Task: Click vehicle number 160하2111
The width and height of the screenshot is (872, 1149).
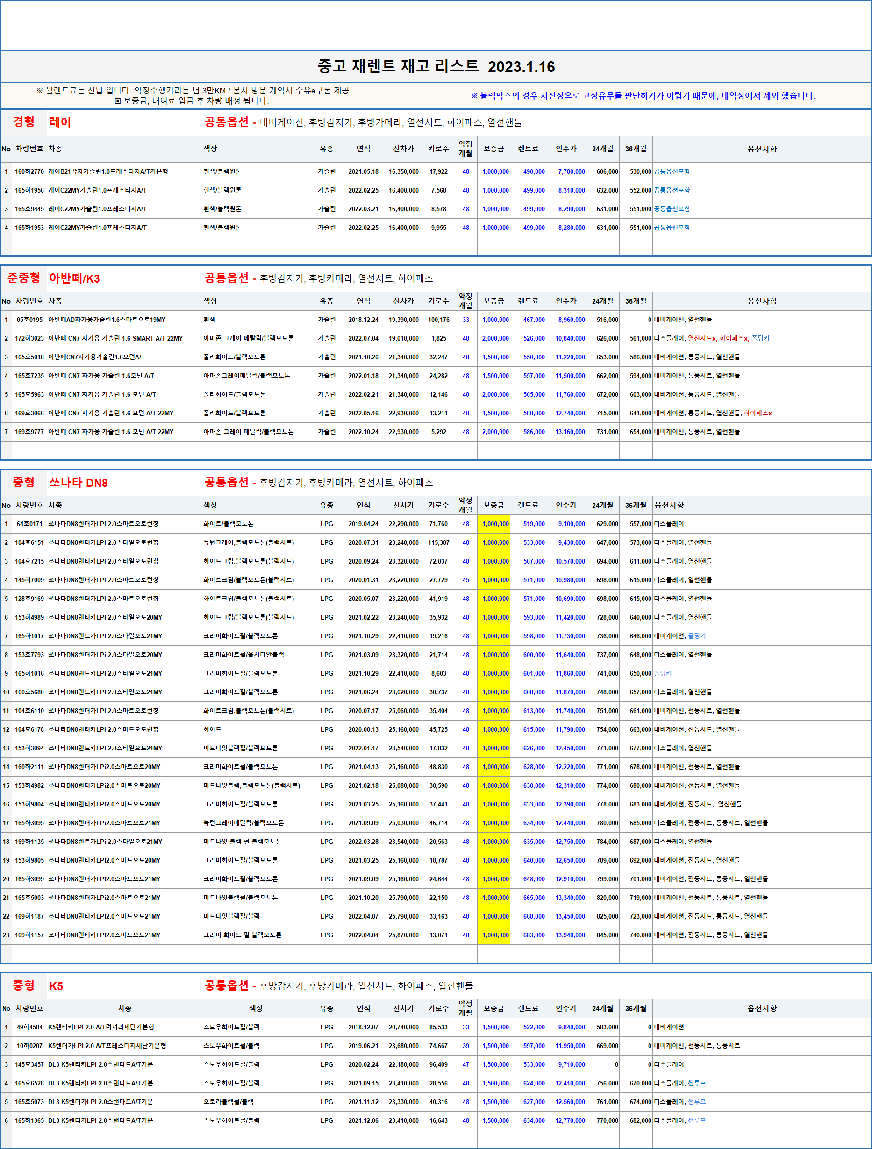Action: pyautogui.click(x=29, y=767)
